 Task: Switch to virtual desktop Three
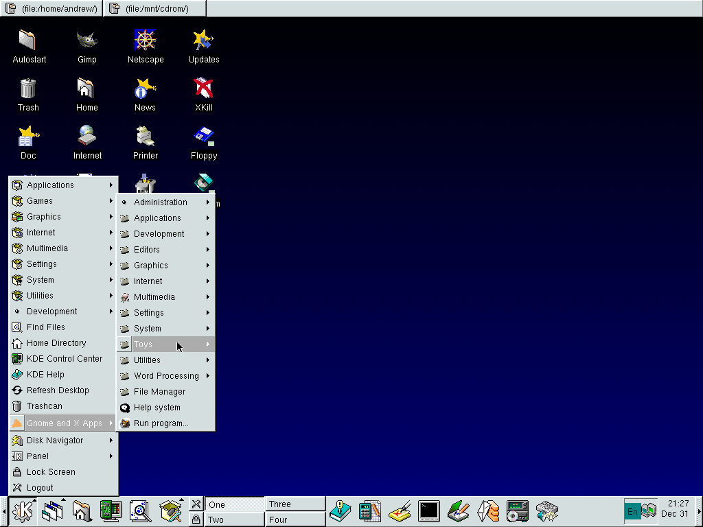[295, 504]
